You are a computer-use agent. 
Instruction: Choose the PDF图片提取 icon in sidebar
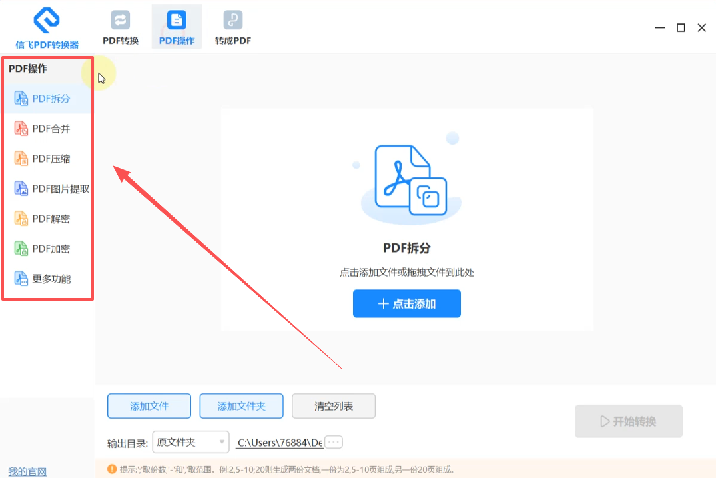tap(21, 188)
